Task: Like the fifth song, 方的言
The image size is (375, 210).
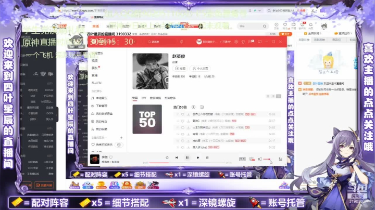Action: [x=183, y=141]
